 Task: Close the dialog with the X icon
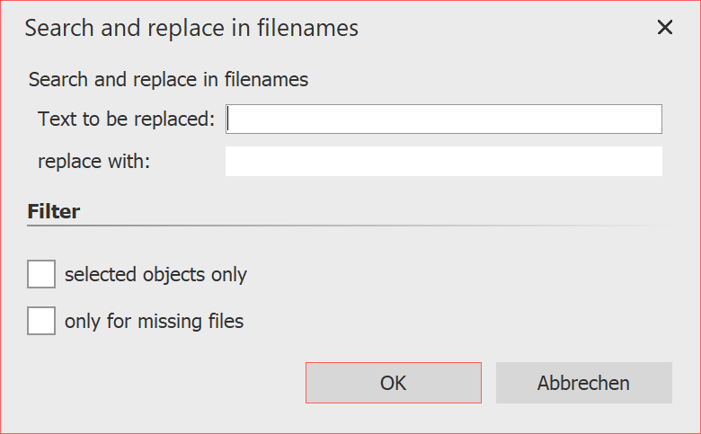click(x=665, y=28)
